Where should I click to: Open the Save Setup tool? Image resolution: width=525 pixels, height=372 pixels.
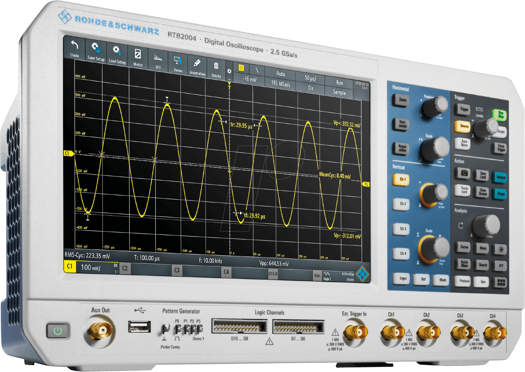click(x=95, y=51)
